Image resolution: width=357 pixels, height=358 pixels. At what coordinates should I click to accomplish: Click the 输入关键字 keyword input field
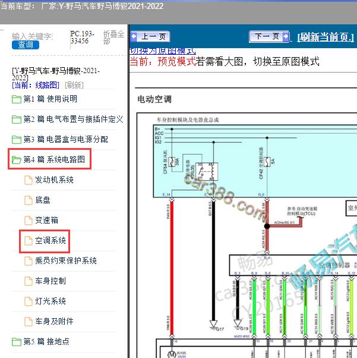tap(32, 36)
